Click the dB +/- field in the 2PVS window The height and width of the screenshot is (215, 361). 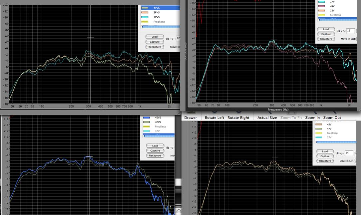(x=178, y=38)
